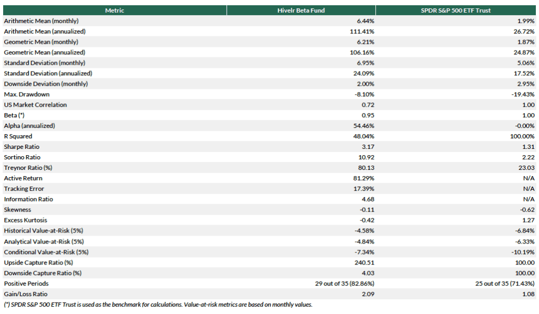This screenshot has width=539, height=314.
Task: Click the "Conditional Value-at-Risk (5%)" row label
Action: pyautogui.click(x=46, y=252)
